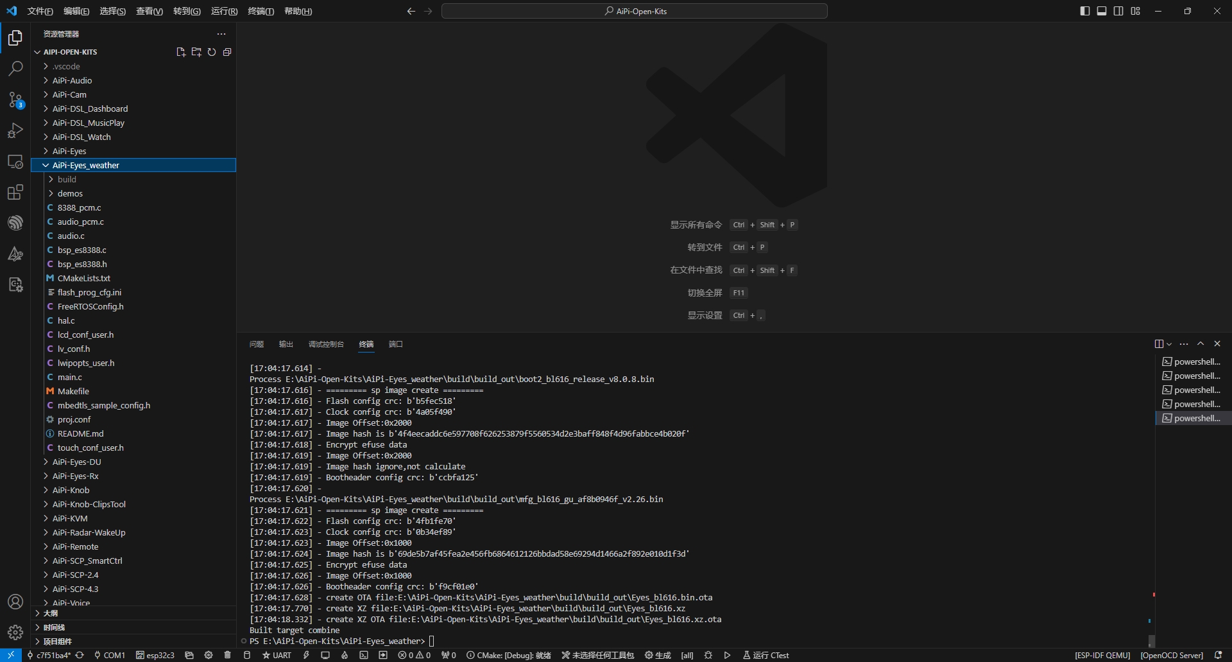This screenshot has height=662, width=1232.
Task: Open the 文件(F) menu
Action: click(x=40, y=11)
